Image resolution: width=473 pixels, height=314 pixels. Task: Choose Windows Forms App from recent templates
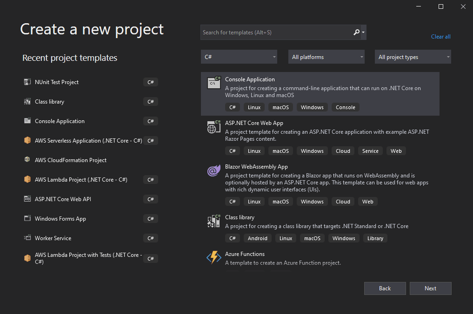pos(60,219)
